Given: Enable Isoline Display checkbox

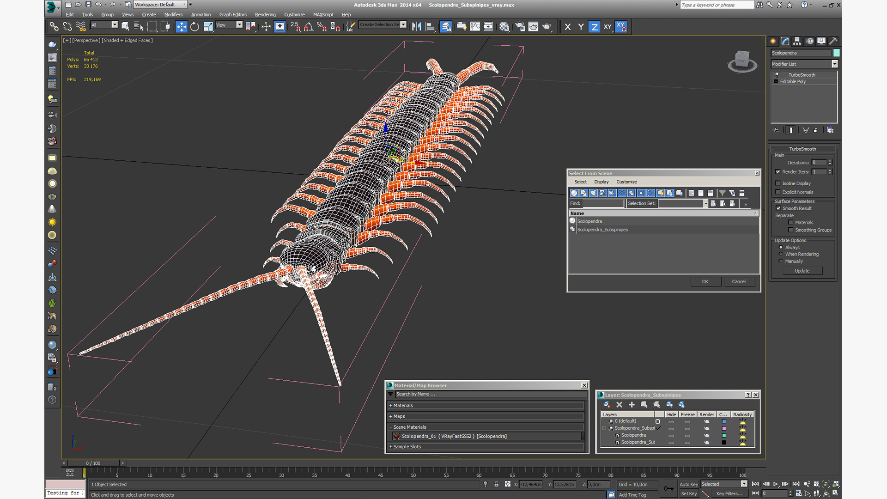Looking at the screenshot, I should point(778,183).
